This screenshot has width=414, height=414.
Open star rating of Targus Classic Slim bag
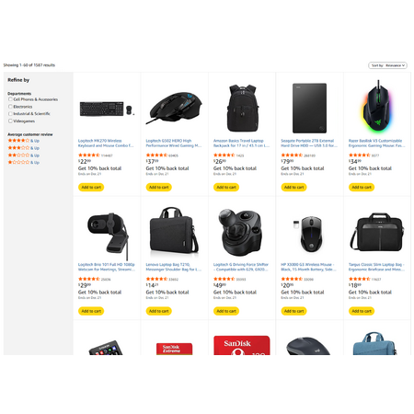359,279
